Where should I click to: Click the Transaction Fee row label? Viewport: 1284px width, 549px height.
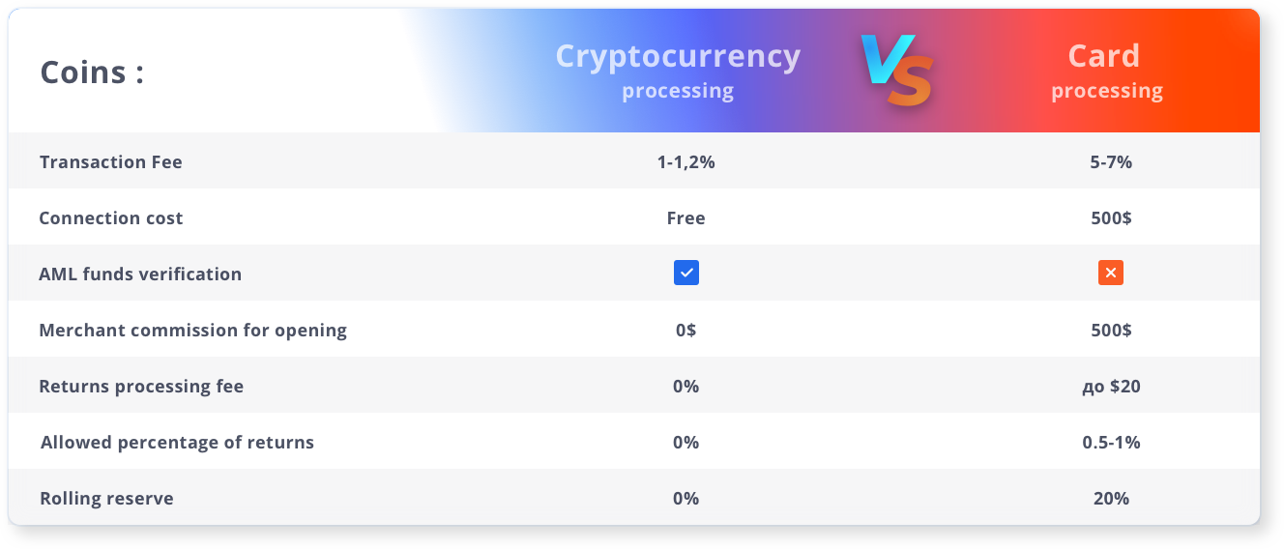tap(111, 161)
